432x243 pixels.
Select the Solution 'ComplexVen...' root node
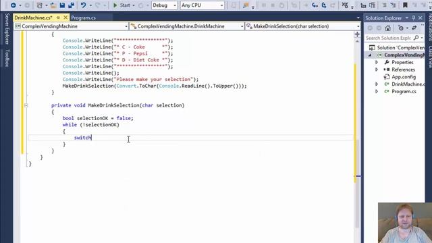click(400, 48)
